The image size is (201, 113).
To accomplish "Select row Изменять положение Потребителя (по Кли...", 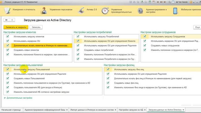I will pyautogui.click(x=106, y=54).
